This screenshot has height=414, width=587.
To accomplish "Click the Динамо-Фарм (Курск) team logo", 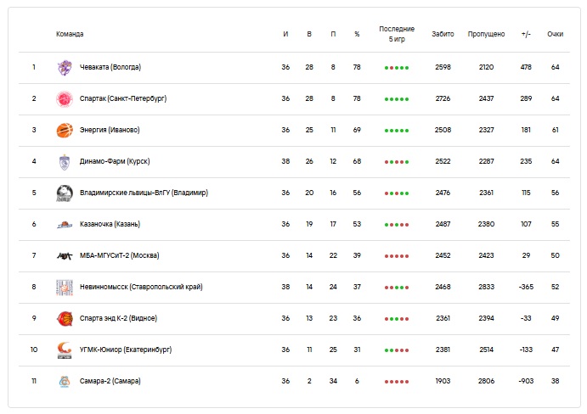I will (x=65, y=162).
